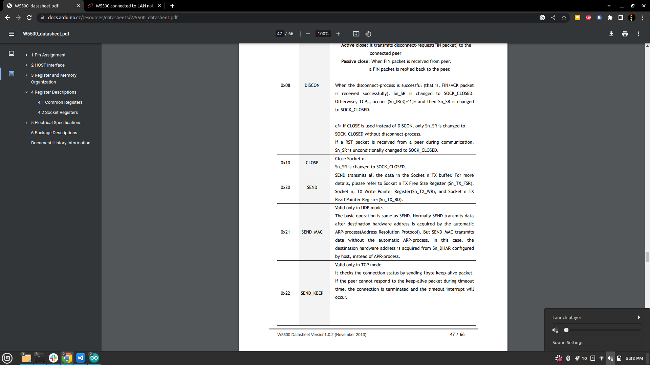The height and width of the screenshot is (365, 650).
Task: Open Chrome extensions puzzle icon
Action: click(610, 18)
